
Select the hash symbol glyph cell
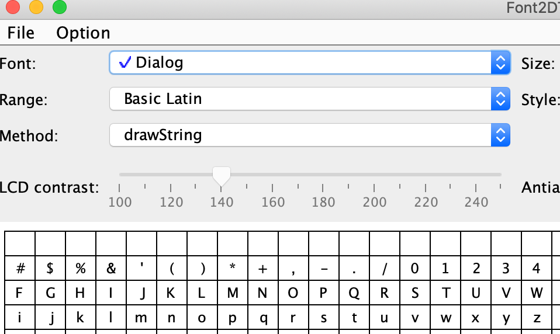pyautogui.click(x=20, y=269)
